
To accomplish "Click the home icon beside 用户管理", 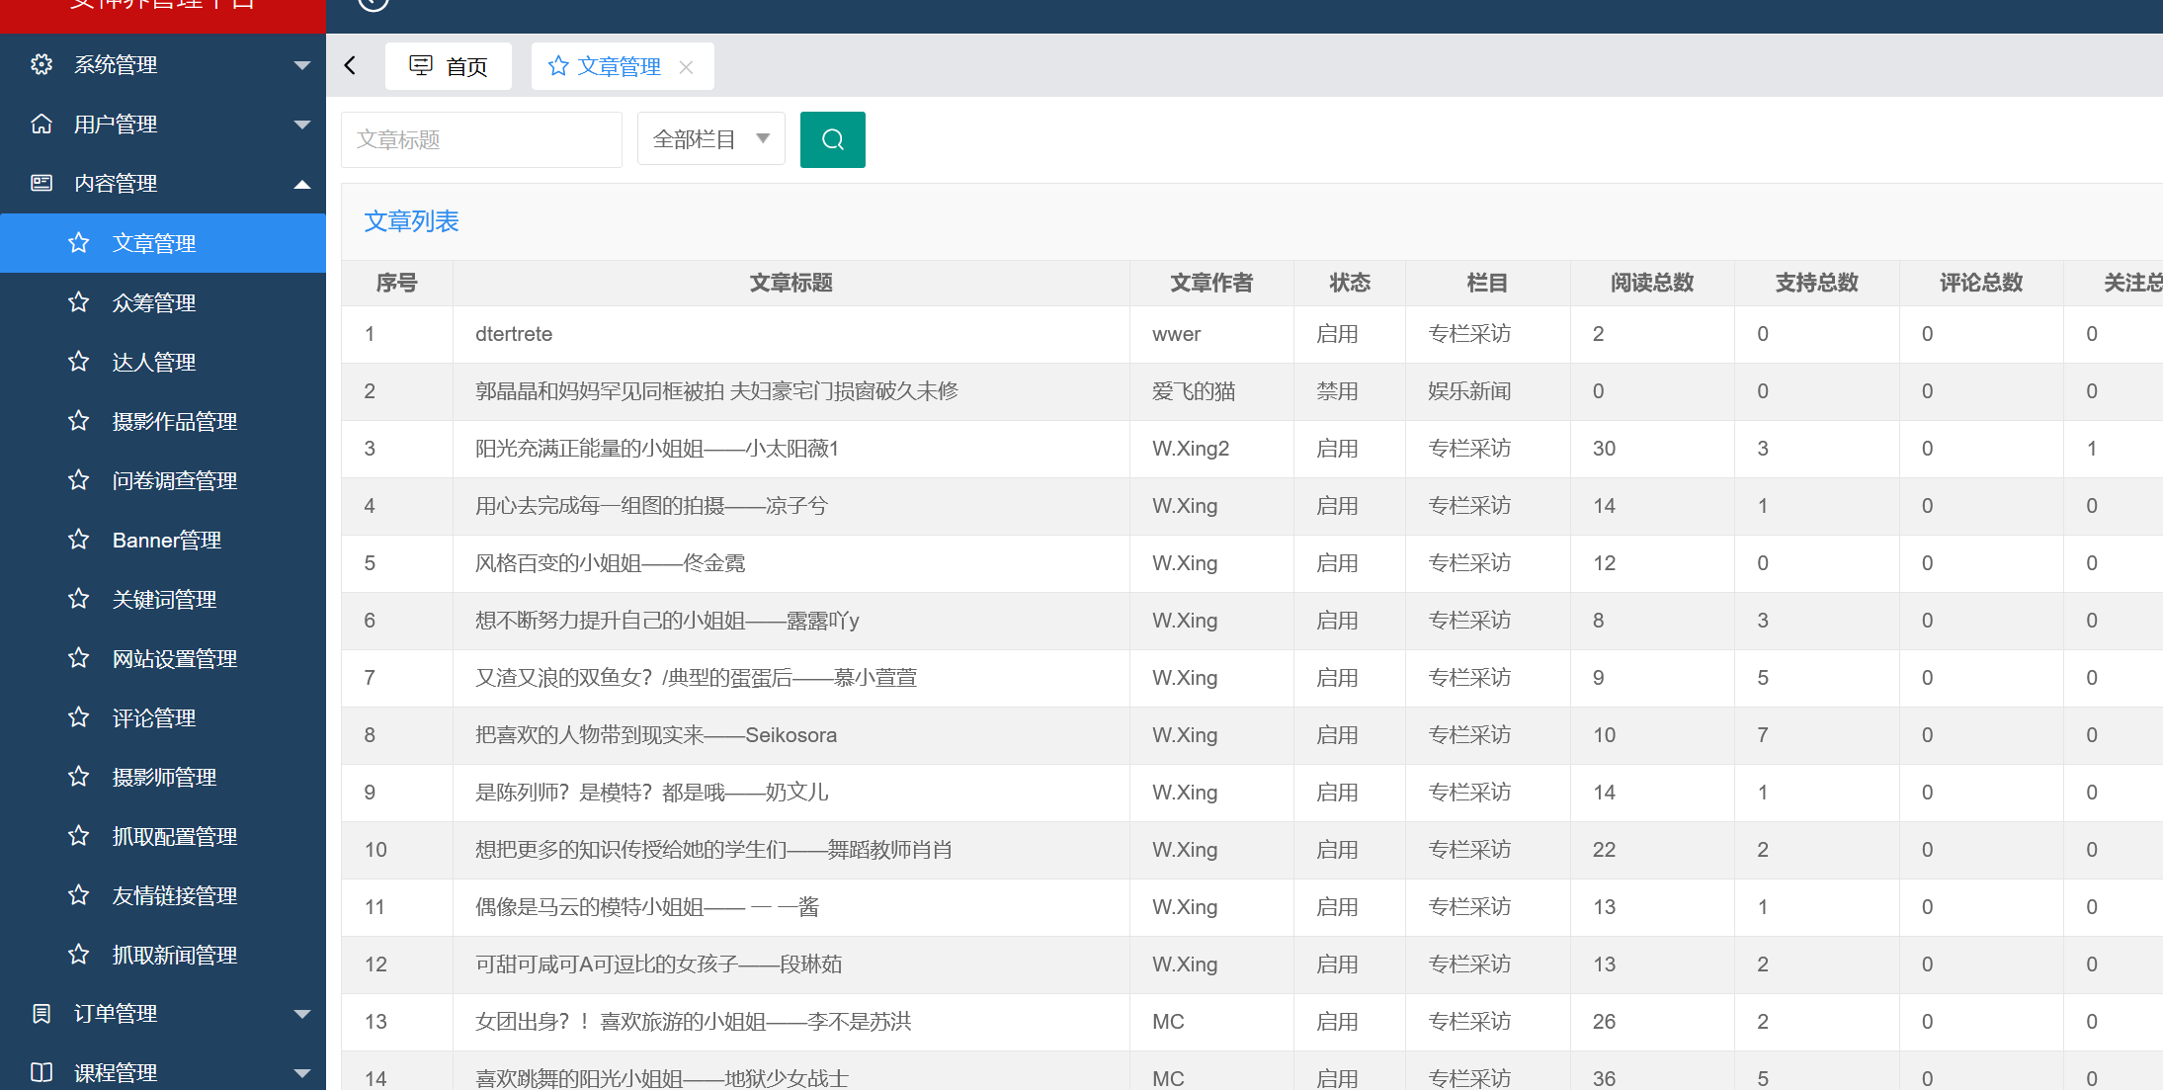I will coord(42,124).
